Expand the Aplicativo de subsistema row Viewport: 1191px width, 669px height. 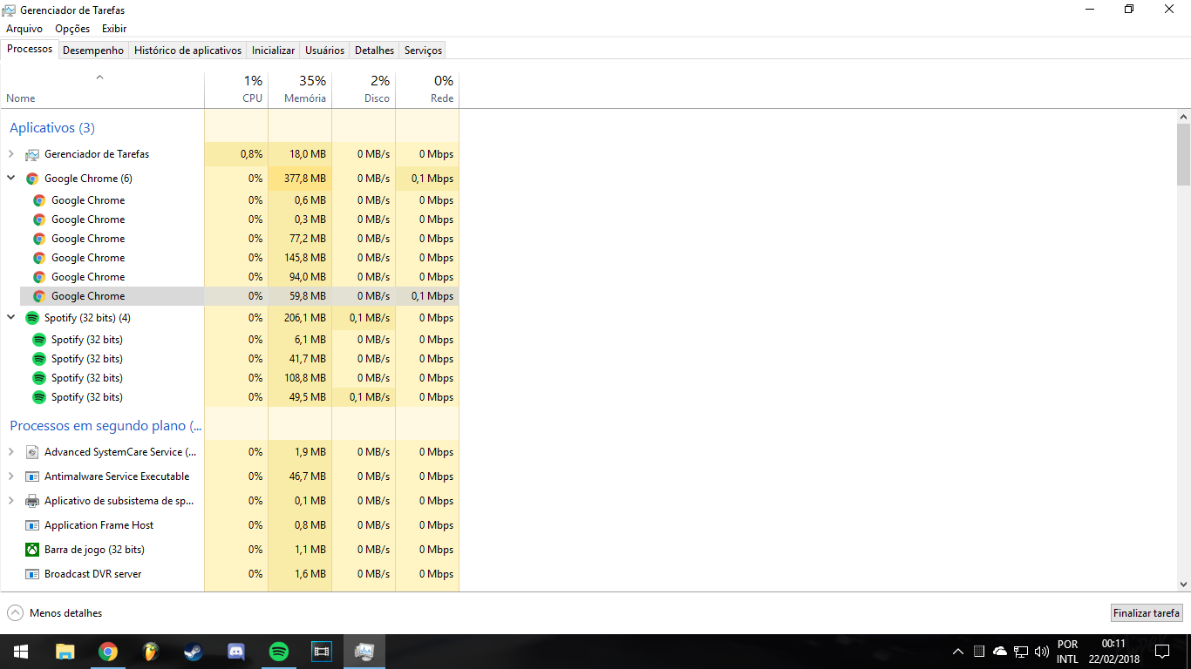pos(10,501)
